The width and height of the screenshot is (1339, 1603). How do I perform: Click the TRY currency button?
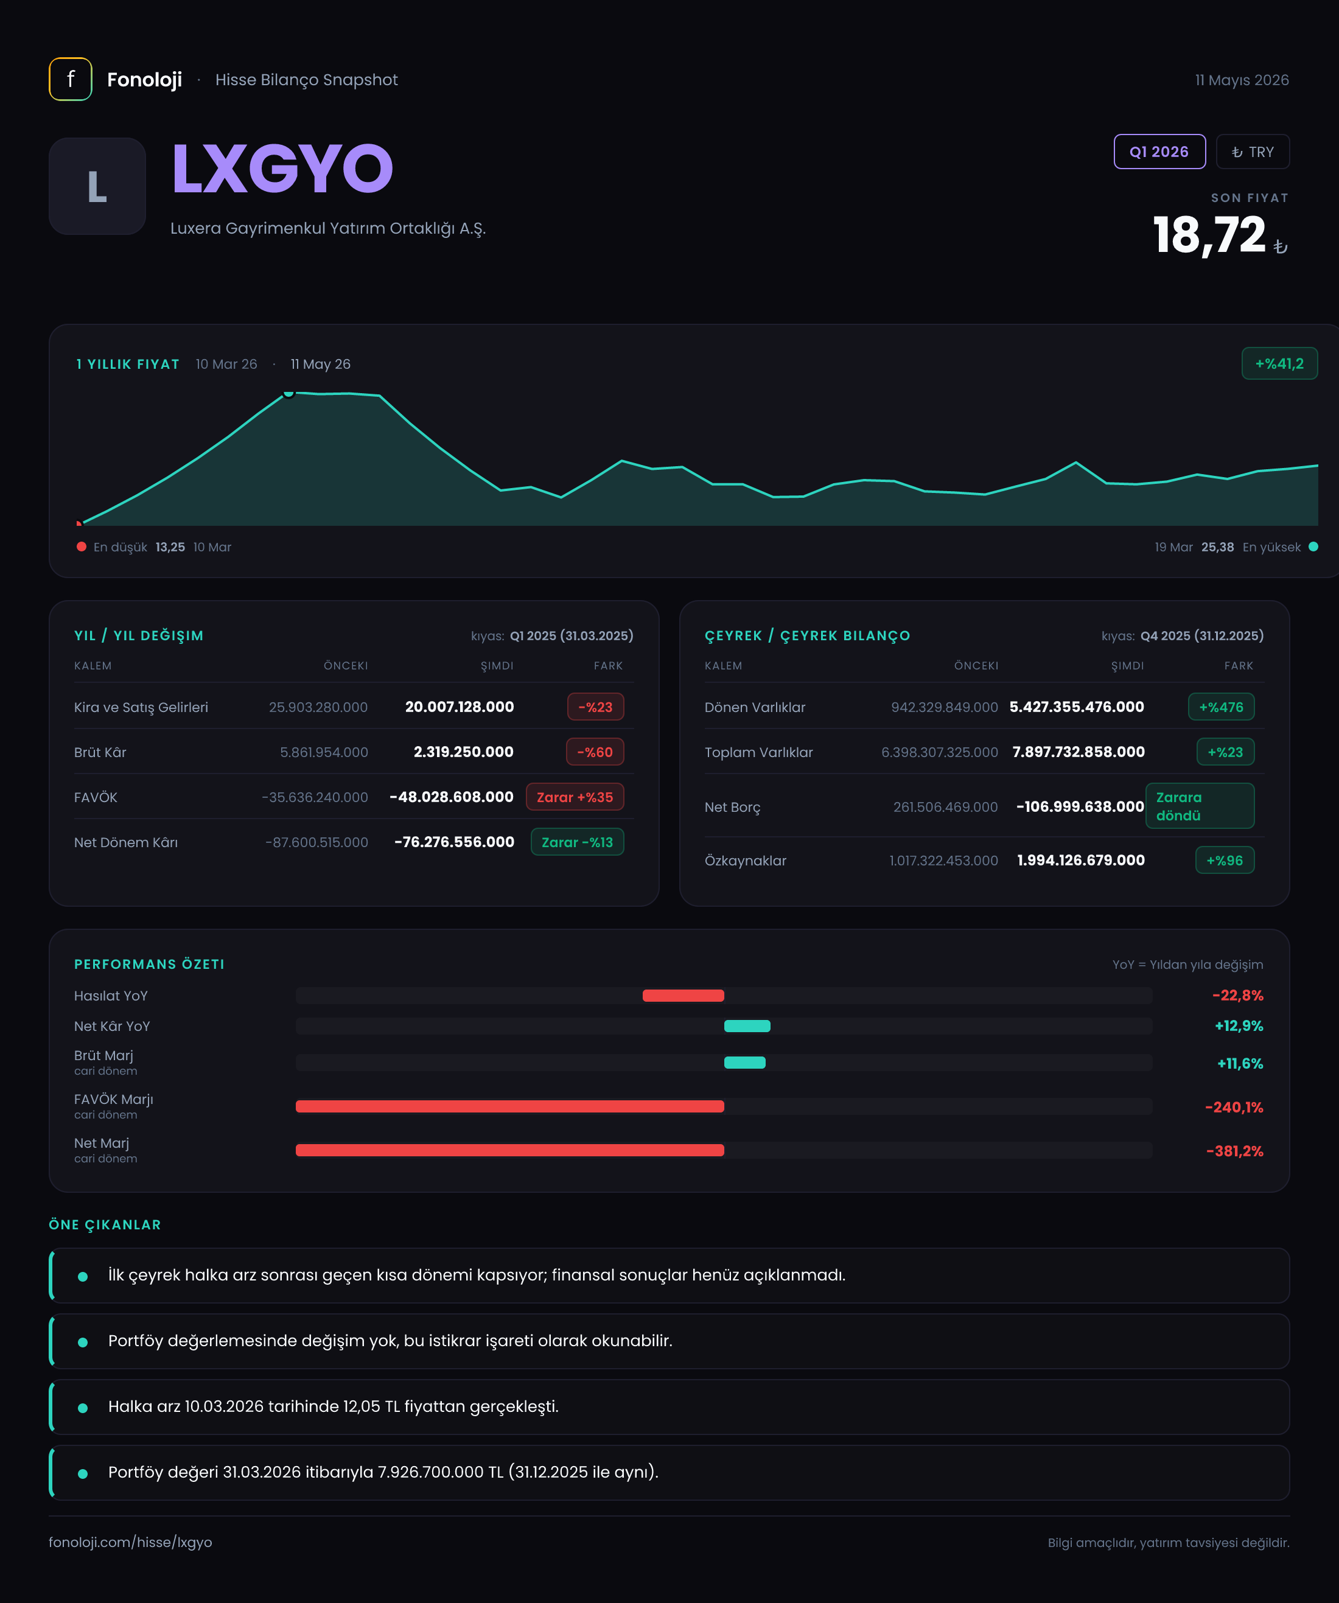1252,152
